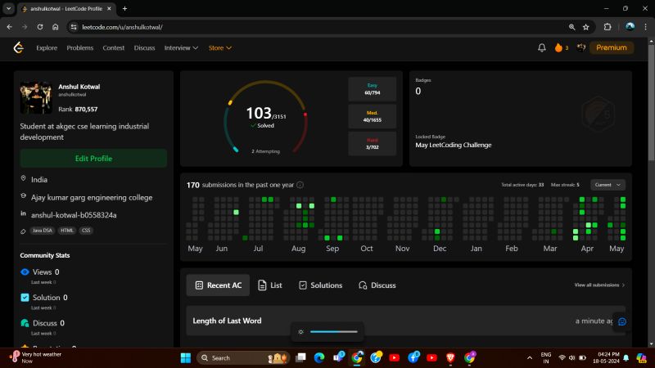The width and height of the screenshot is (655, 368).
Task: Select the Recent AC tab
Action: (x=218, y=285)
